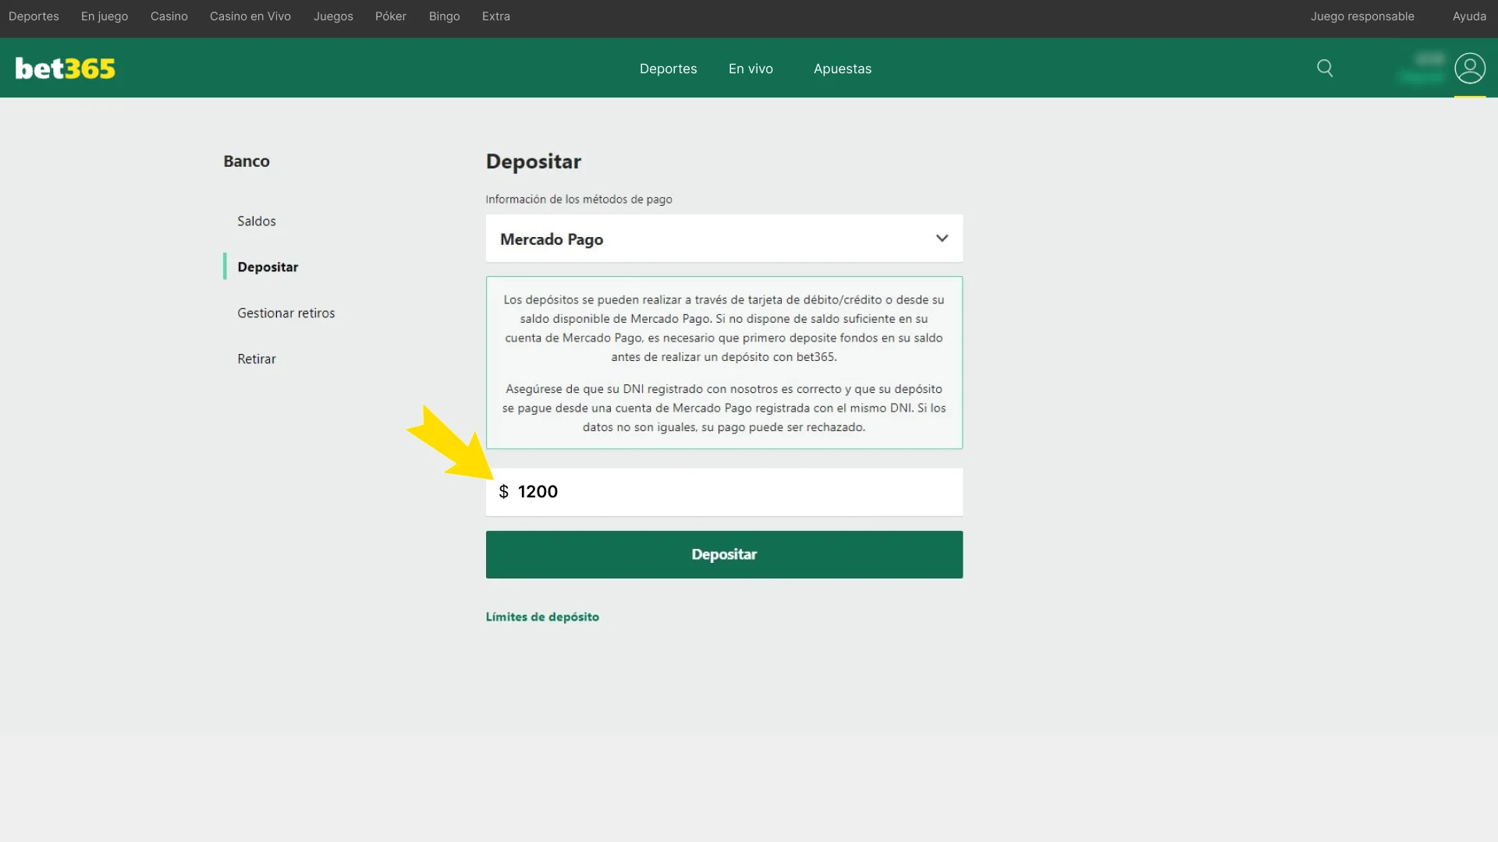Open Retirar from the sidebar
This screenshot has height=842, width=1498.
(x=256, y=359)
